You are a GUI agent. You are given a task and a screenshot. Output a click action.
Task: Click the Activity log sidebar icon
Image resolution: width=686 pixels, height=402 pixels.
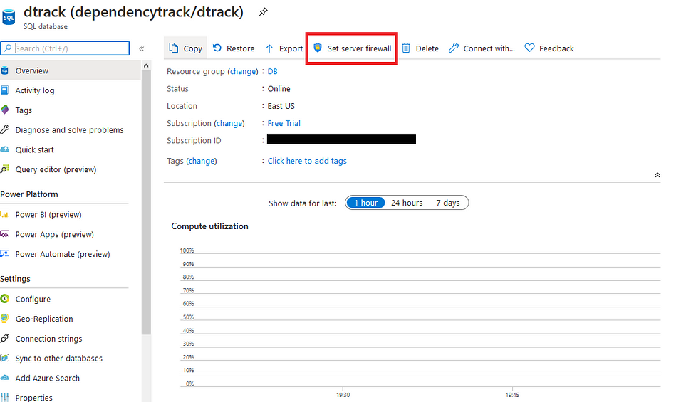[x=4, y=90]
